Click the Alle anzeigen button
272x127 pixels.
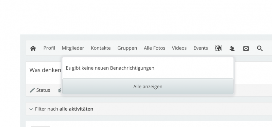pos(148,87)
